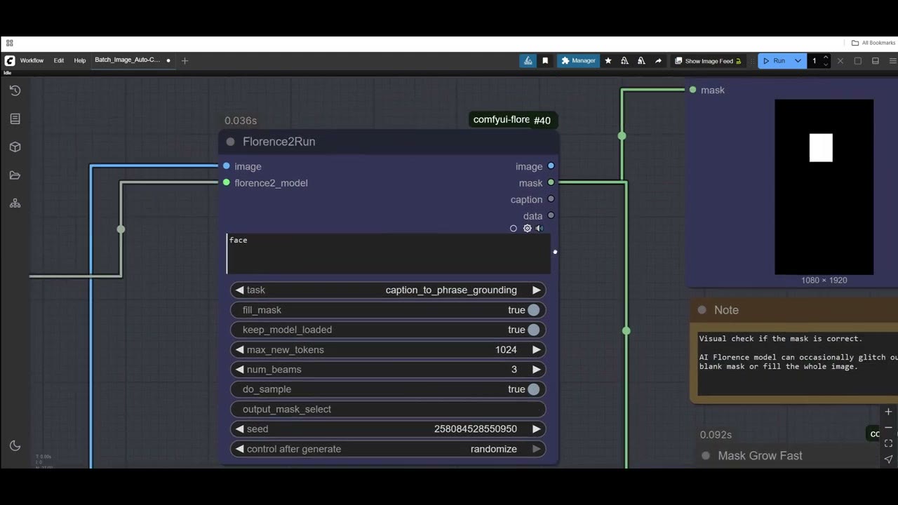898x505 pixels.
Task: Click the share arrow icon in toolbar
Action: click(658, 61)
